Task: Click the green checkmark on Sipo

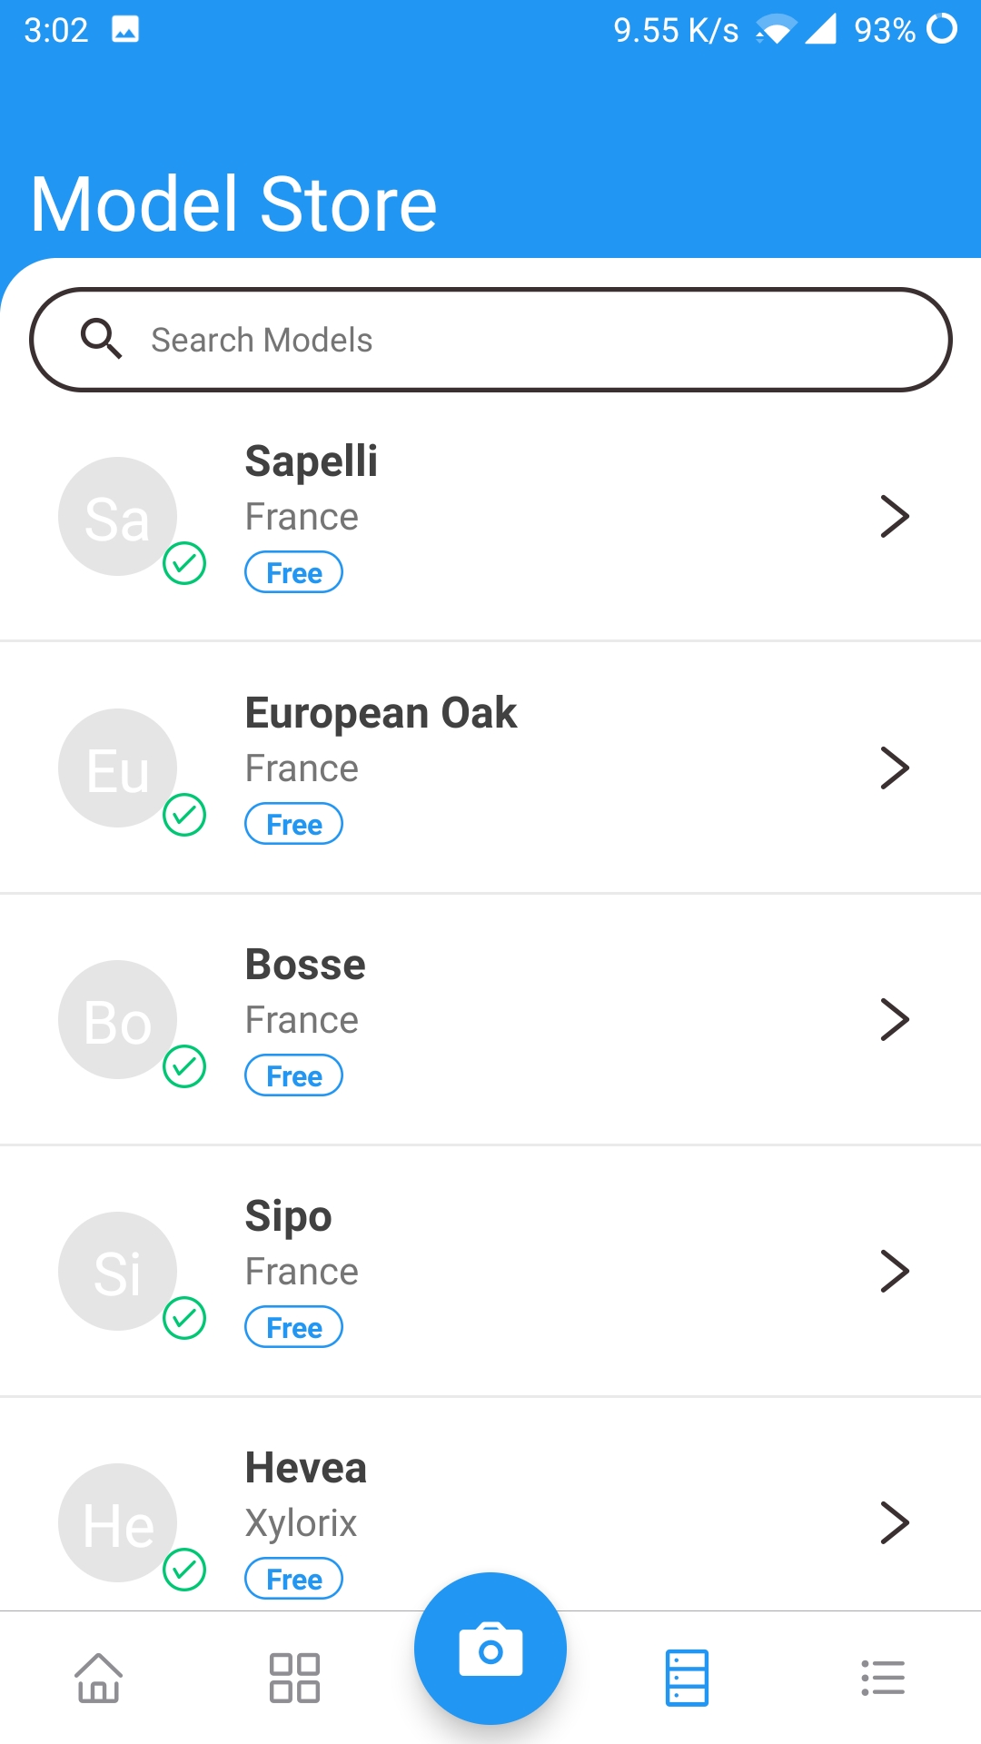Action: (184, 1318)
